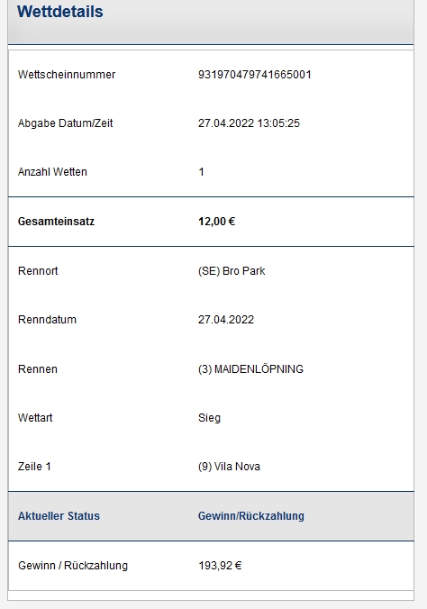
Task: Click the Wettdetails heading
Action: point(60,12)
